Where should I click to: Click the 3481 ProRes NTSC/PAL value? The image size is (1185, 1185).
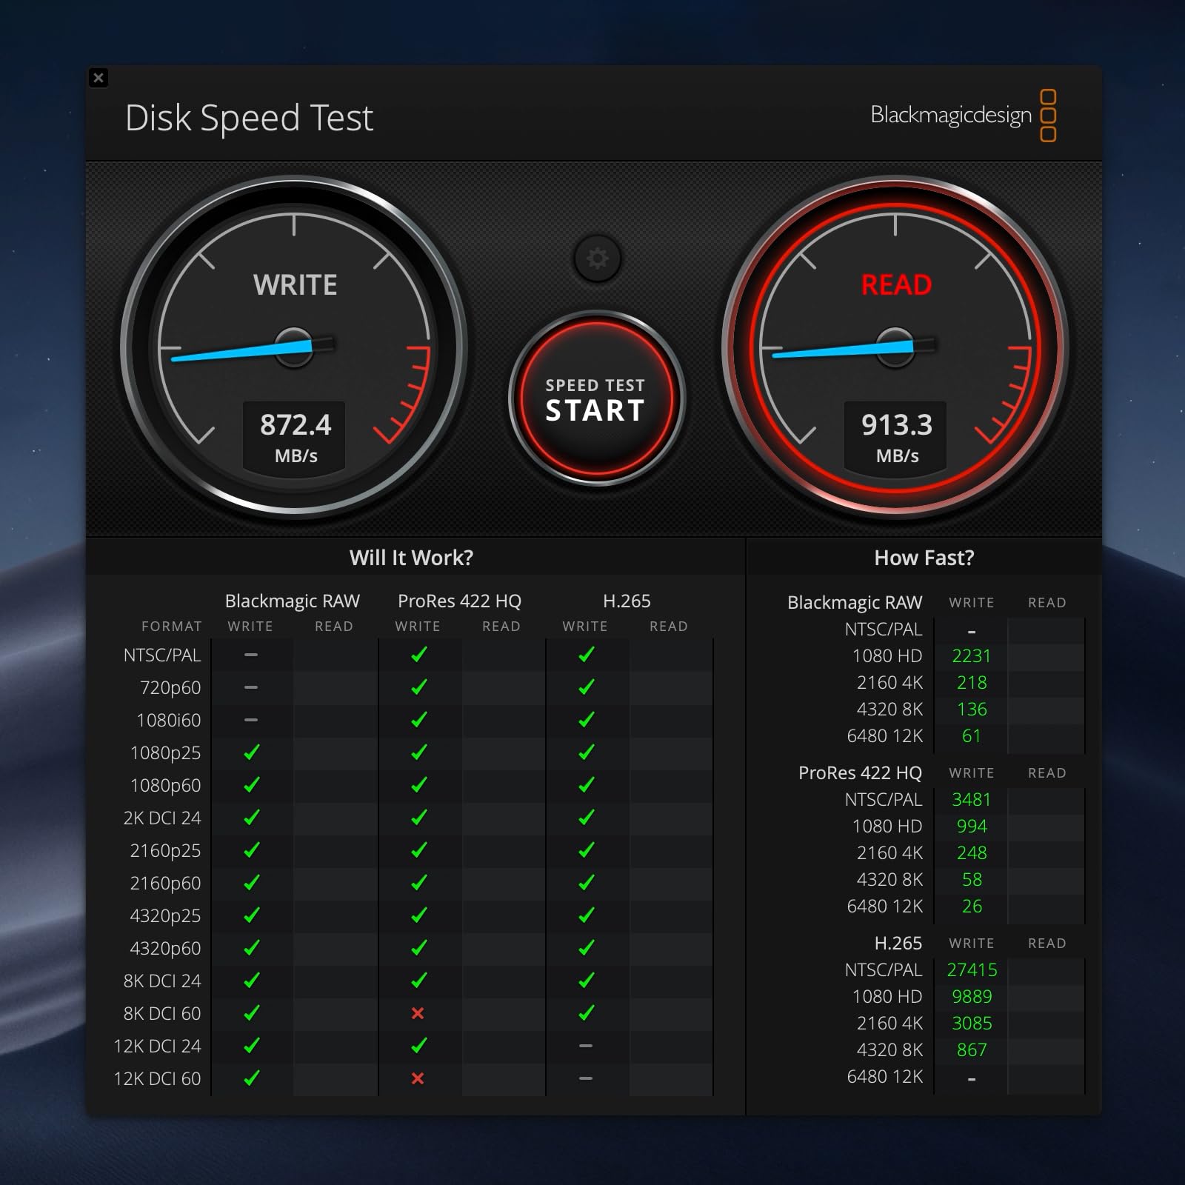click(x=971, y=800)
